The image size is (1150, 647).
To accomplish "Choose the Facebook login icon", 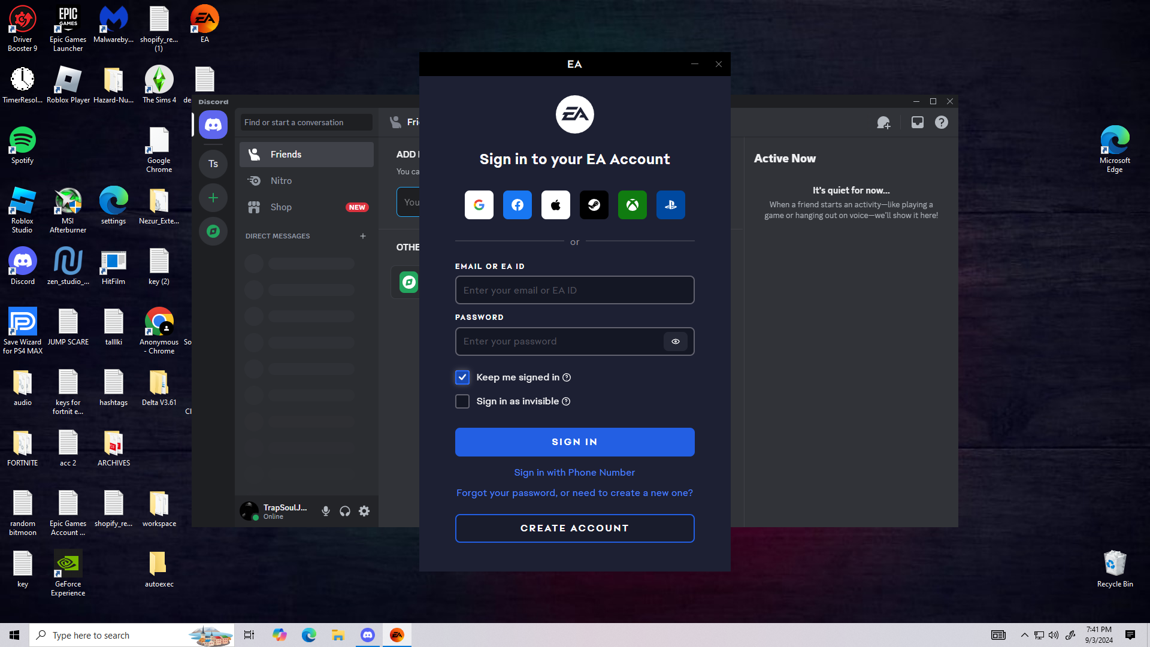I will click(x=517, y=205).
